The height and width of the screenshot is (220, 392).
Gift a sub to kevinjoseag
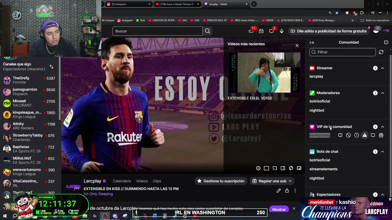pos(381,135)
